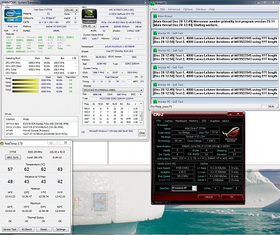Click the Core1 usage bar in HWiNFO
The width and height of the screenshot is (280, 235).
[26, 84]
